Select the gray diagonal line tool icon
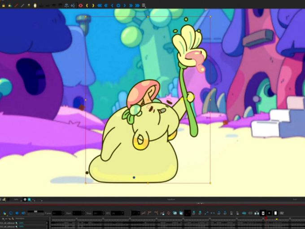Image resolution: width=305 pixels, height=229 pixels. (x=22, y=6)
